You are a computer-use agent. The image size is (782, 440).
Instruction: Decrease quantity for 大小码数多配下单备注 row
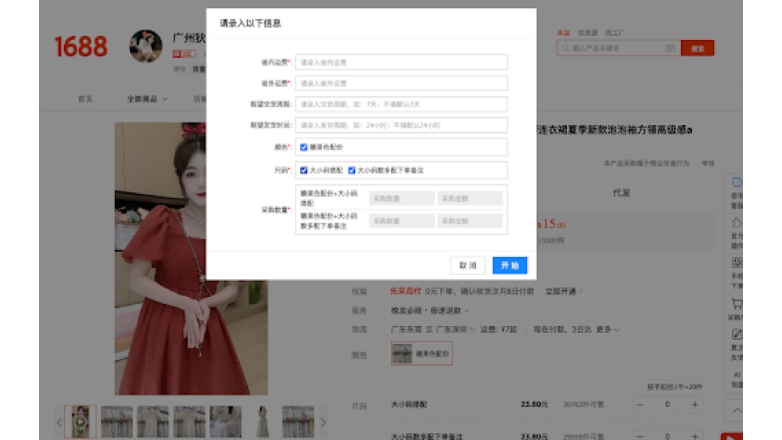640,436
